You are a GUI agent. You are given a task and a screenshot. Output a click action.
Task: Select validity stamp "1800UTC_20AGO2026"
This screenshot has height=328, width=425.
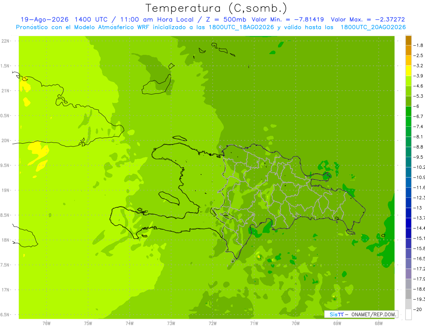[x=373, y=27]
